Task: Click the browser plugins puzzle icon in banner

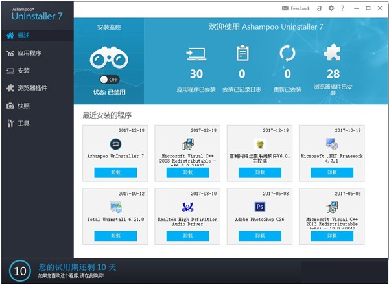Action: point(333,52)
